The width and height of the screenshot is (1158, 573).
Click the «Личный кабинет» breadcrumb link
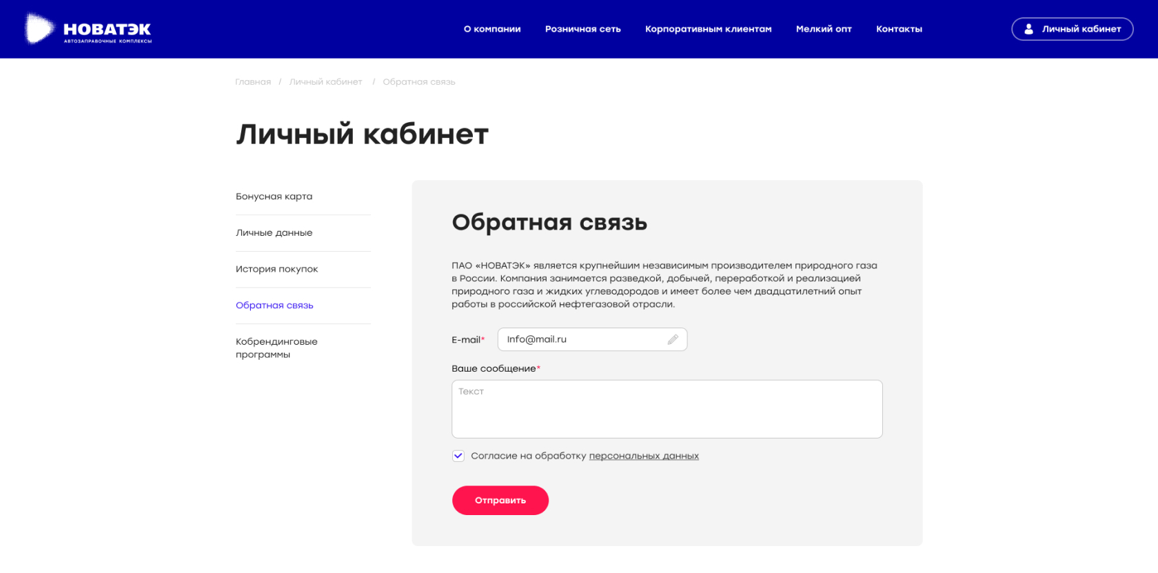[x=325, y=82]
